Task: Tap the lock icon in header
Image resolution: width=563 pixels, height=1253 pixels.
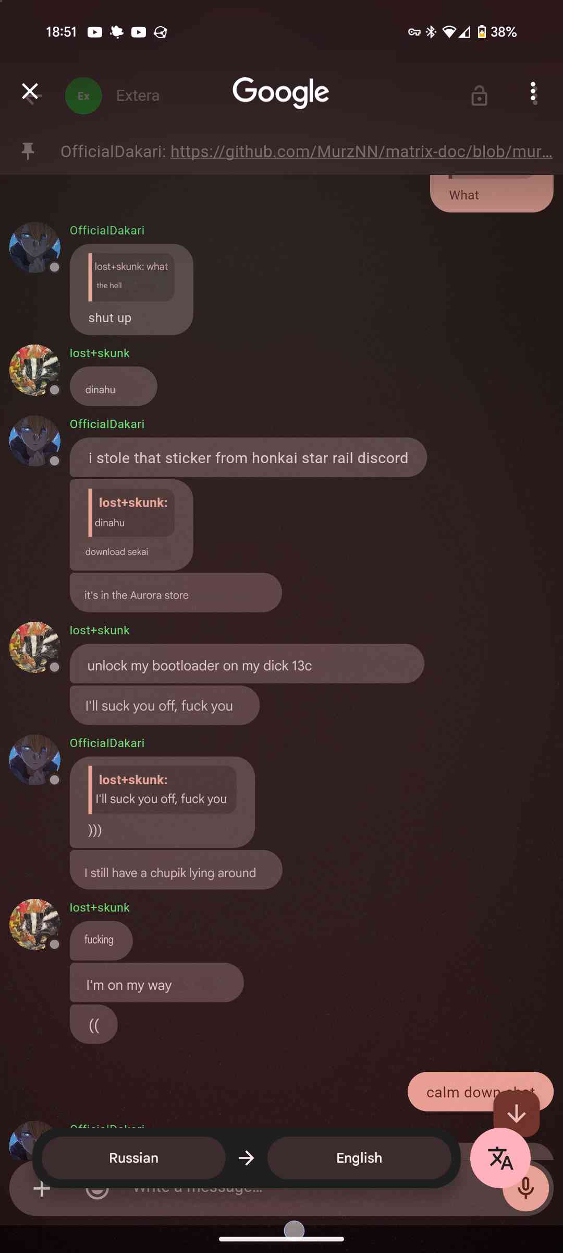Action: point(479,96)
